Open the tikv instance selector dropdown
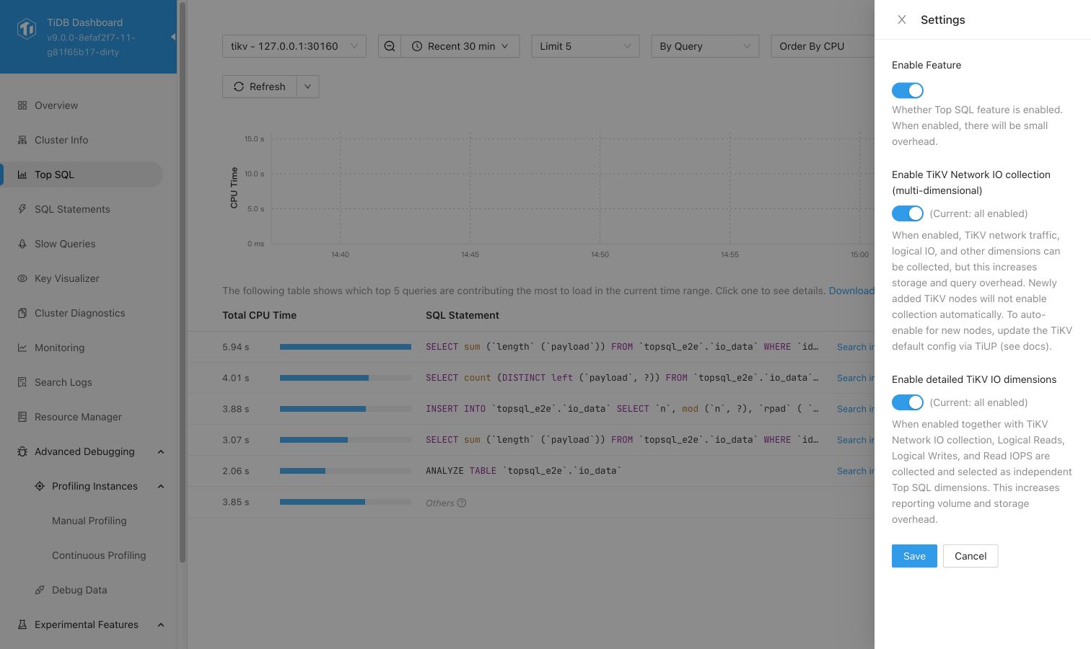This screenshot has width=1091, height=649. (294, 46)
